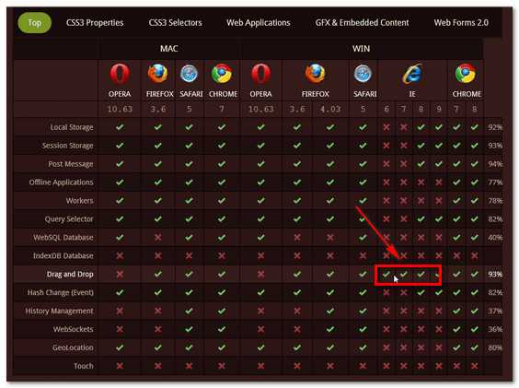Viewport: 519px width, 388px height.
Task: Click Drag and Drop IE 8 checkmark
Action: click(x=421, y=275)
